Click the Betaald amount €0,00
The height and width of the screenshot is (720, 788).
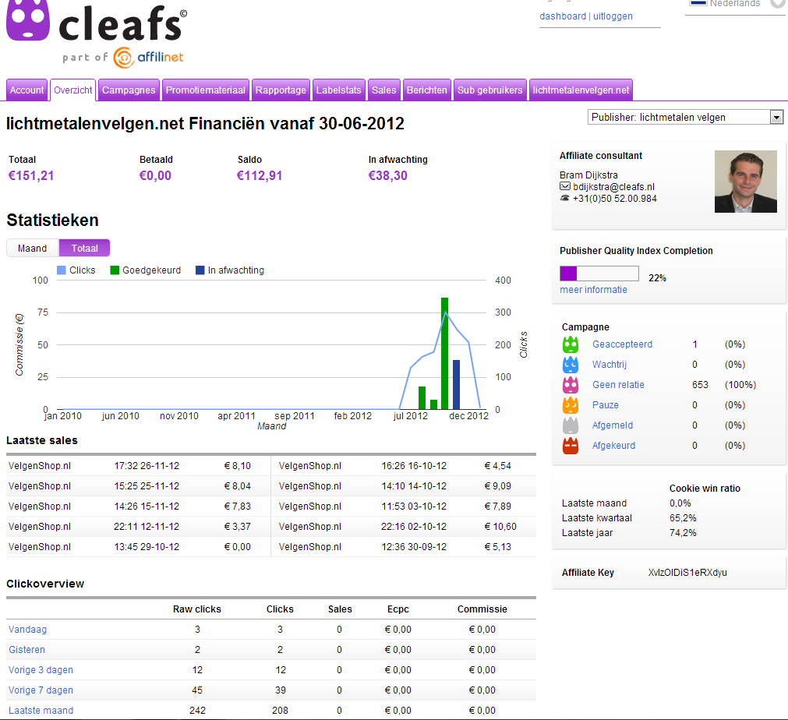point(155,175)
